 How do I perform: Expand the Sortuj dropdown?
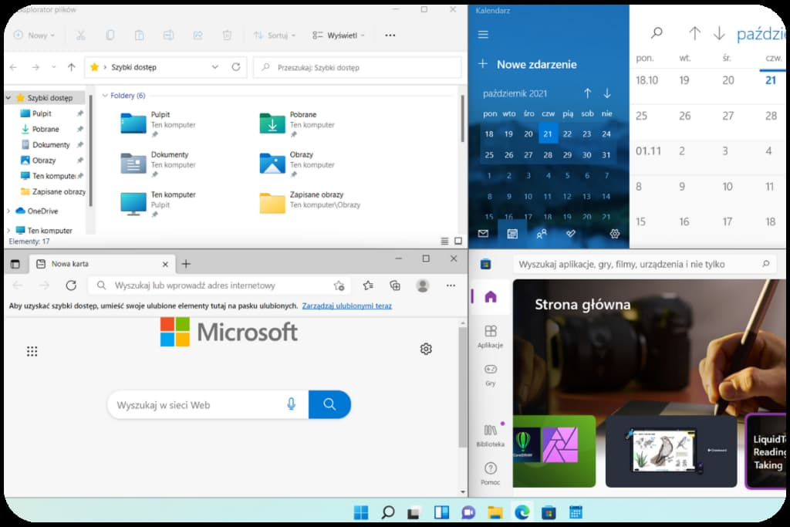tap(275, 35)
